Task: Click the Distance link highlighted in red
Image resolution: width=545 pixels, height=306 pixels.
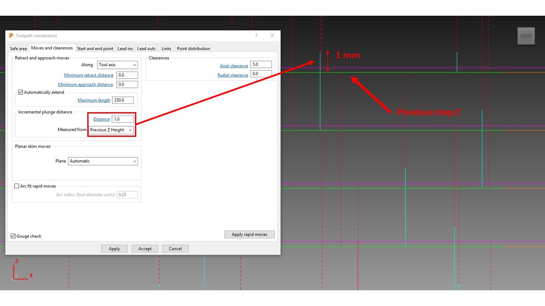Action: click(x=101, y=119)
